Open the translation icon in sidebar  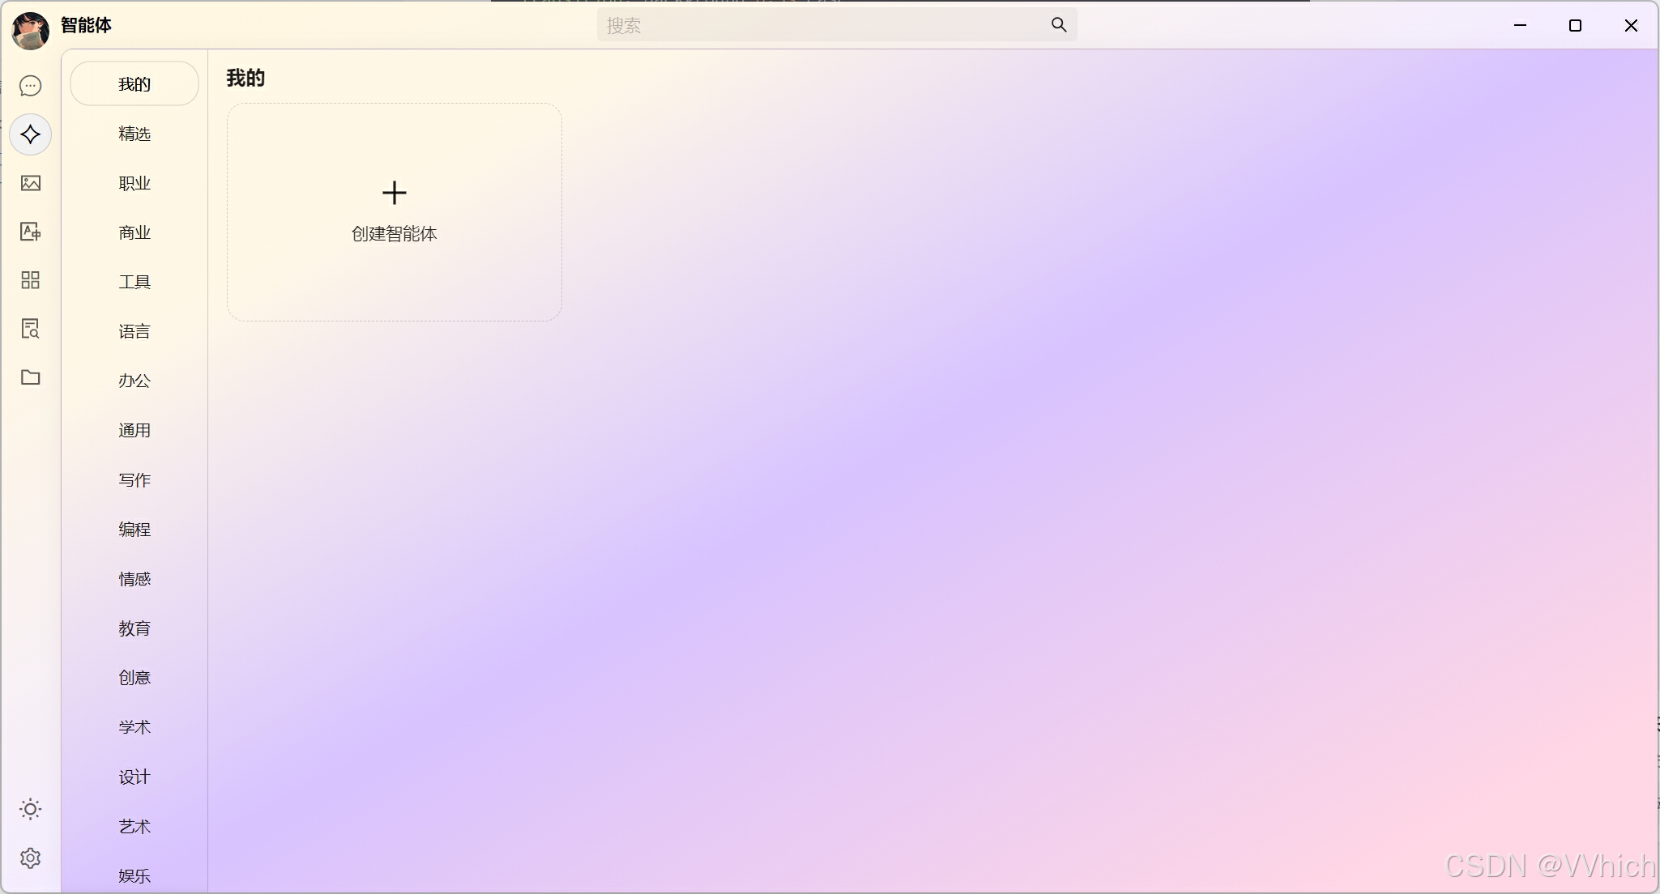point(31,232)
